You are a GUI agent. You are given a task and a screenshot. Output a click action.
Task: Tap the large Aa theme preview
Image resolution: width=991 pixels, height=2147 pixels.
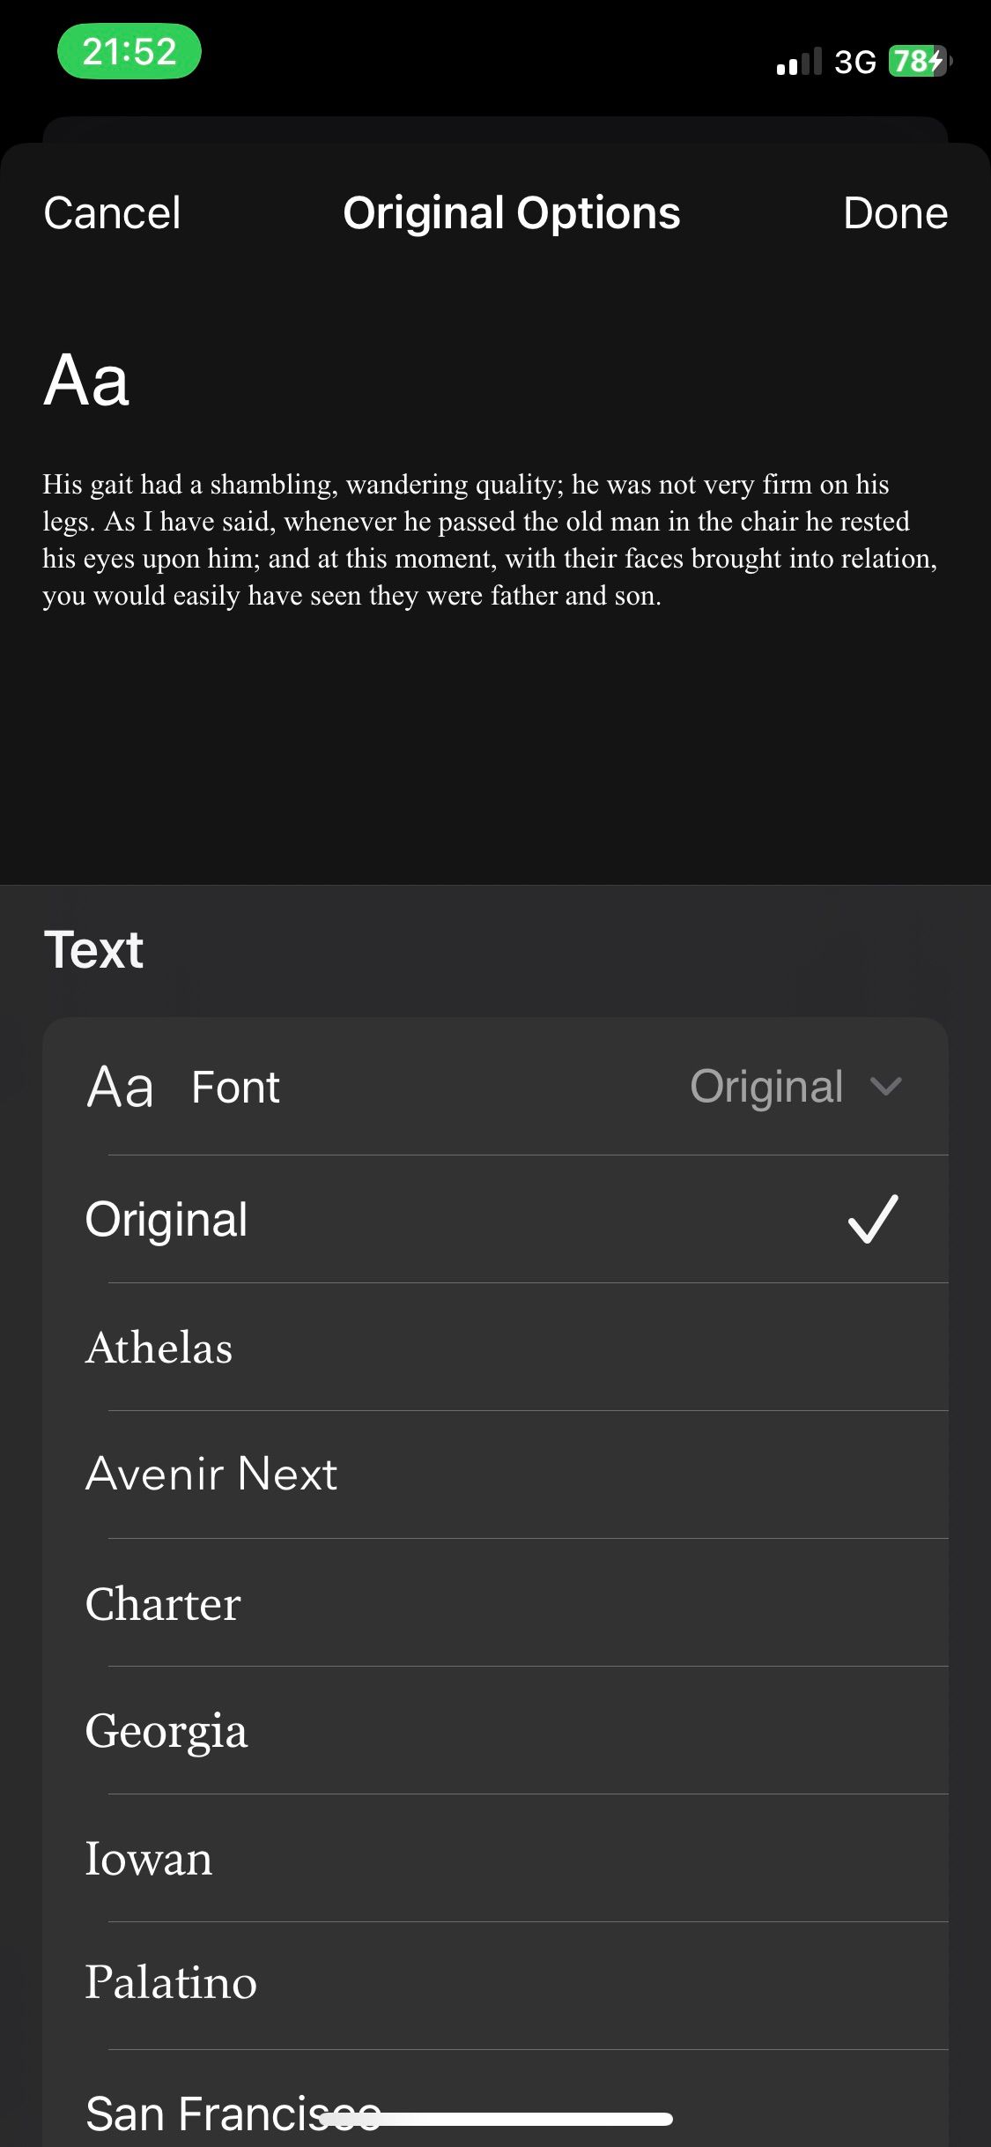pyautogui.click(x=86, y=380)
